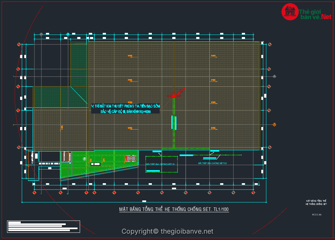
Task: Click the gray grid bubble at top-left axis
Action: coord(41,34)
